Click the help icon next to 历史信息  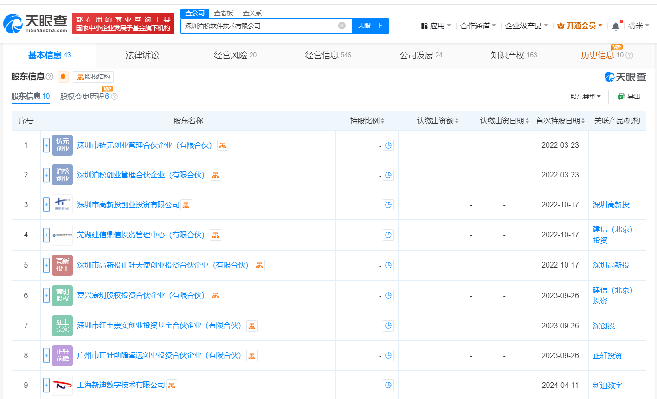pyautogui.click(x=629, y=55)
